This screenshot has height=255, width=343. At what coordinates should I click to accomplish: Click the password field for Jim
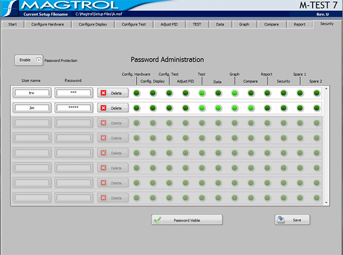click(74, 108)
